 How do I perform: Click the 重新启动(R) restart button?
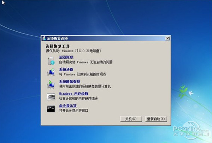tap(156, 119)
